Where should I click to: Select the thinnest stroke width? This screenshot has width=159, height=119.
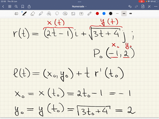pyautogui.click(x=117, y=14)
